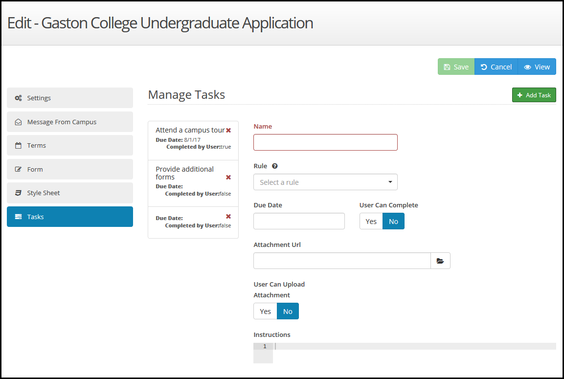Set User Can Complete to Yes
This screenshot has width=564, height=379.
coord(370,221)
